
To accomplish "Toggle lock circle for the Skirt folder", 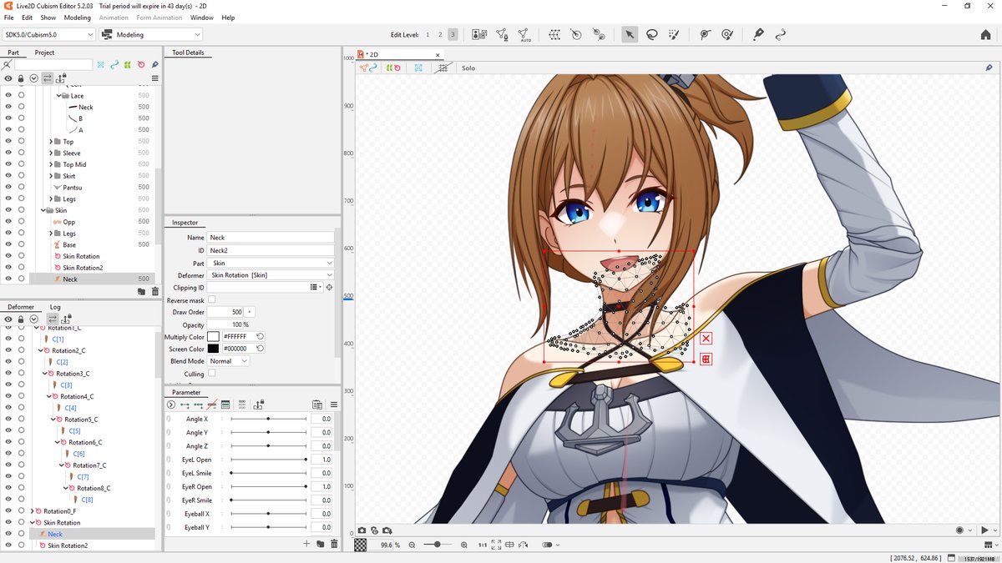I will 21,176.
